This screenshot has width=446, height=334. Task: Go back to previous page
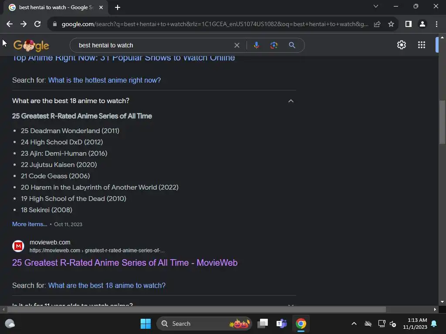(x=10, y=24)
